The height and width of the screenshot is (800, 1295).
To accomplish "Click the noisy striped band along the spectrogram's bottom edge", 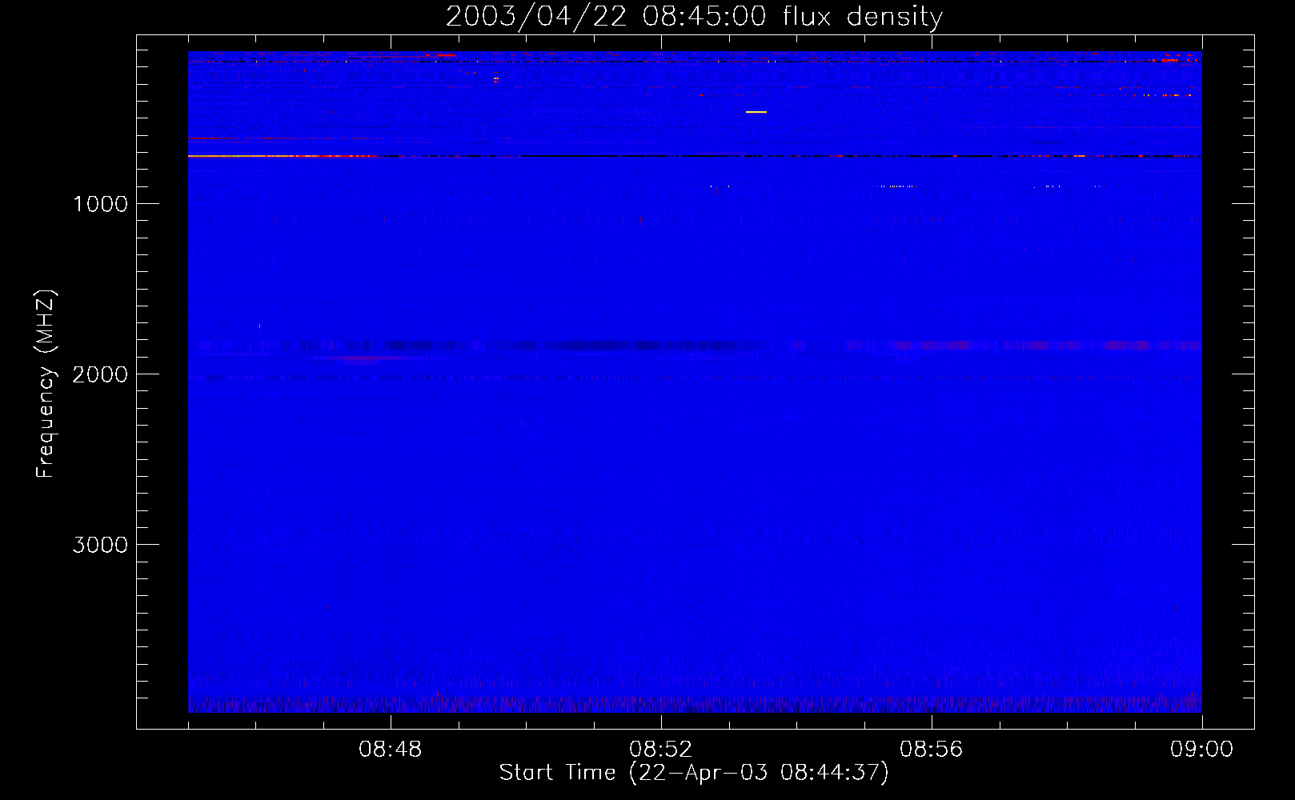I will 694,705.
